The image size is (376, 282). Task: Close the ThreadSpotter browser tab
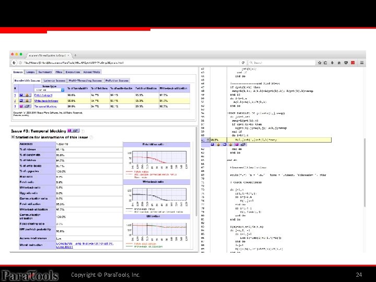tap(68, 55)
